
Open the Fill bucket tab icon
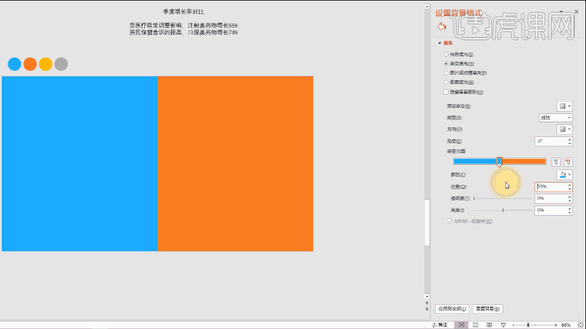(442, 27)
